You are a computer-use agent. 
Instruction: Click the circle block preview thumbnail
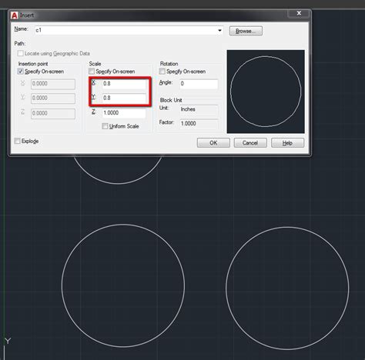tap(266, 92)
